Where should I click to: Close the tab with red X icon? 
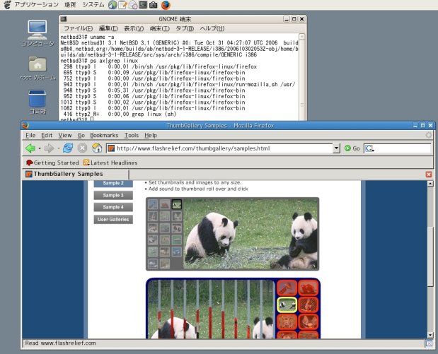(x=429, y=175)
